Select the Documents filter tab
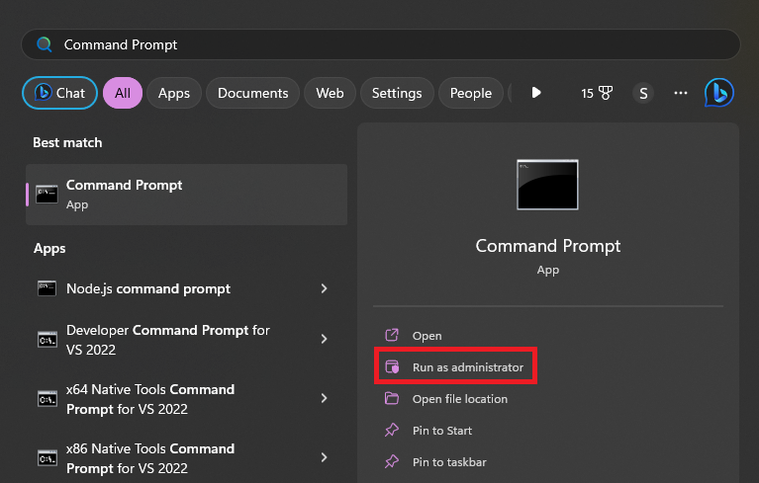 click(x=252, y=93)
